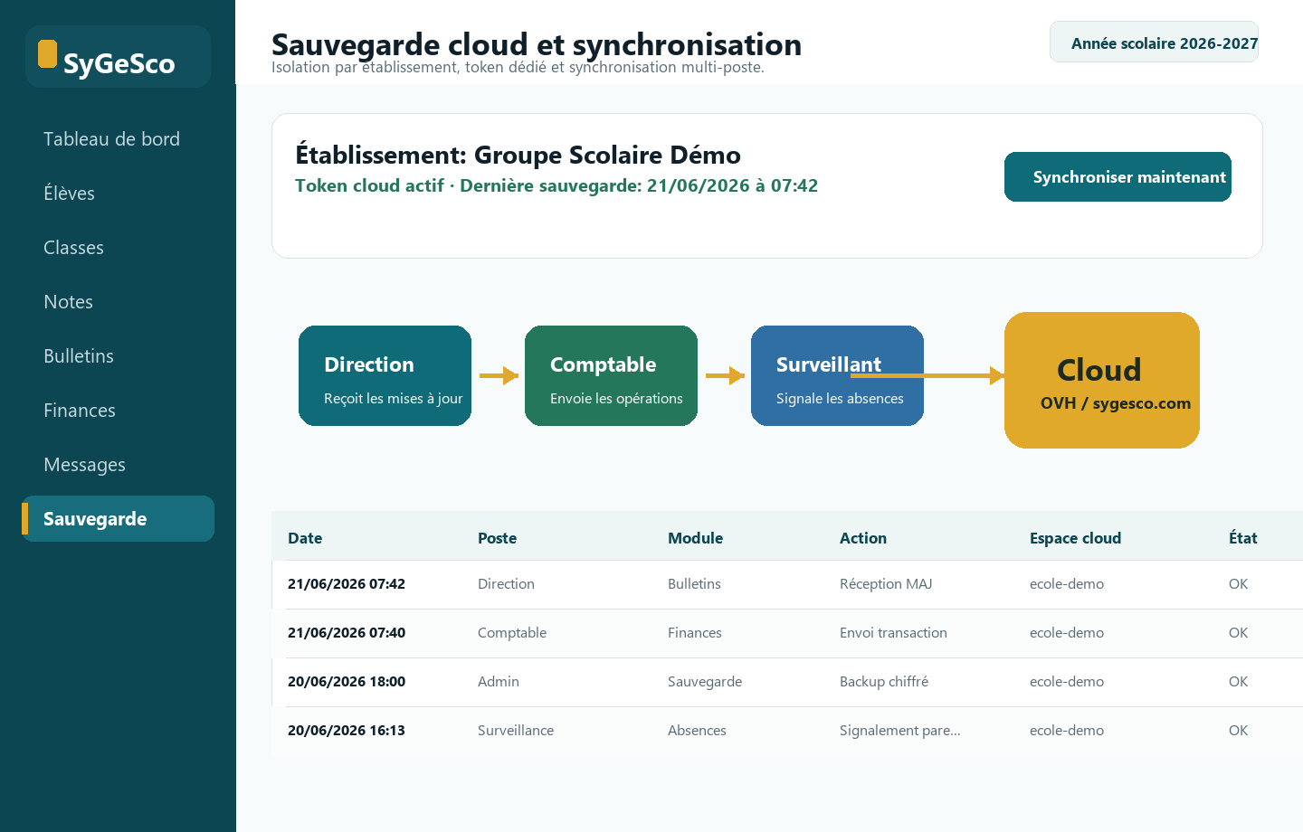Click the Poste column header
The image size is (1303, 832).
[x=497, y=538]
